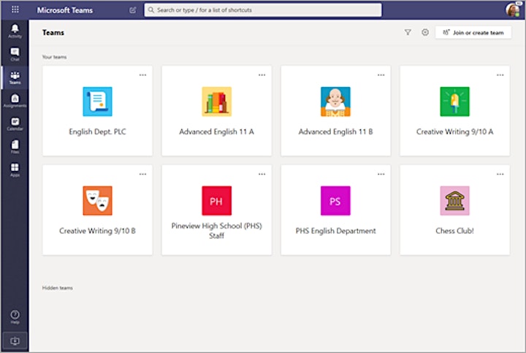This screenshot has width=526, height=353.
Task: Open the Advanced English 11 B name
Action: click(335, 132)
